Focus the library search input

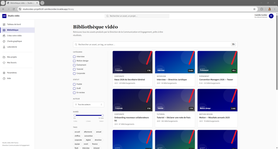coord(155,45)
